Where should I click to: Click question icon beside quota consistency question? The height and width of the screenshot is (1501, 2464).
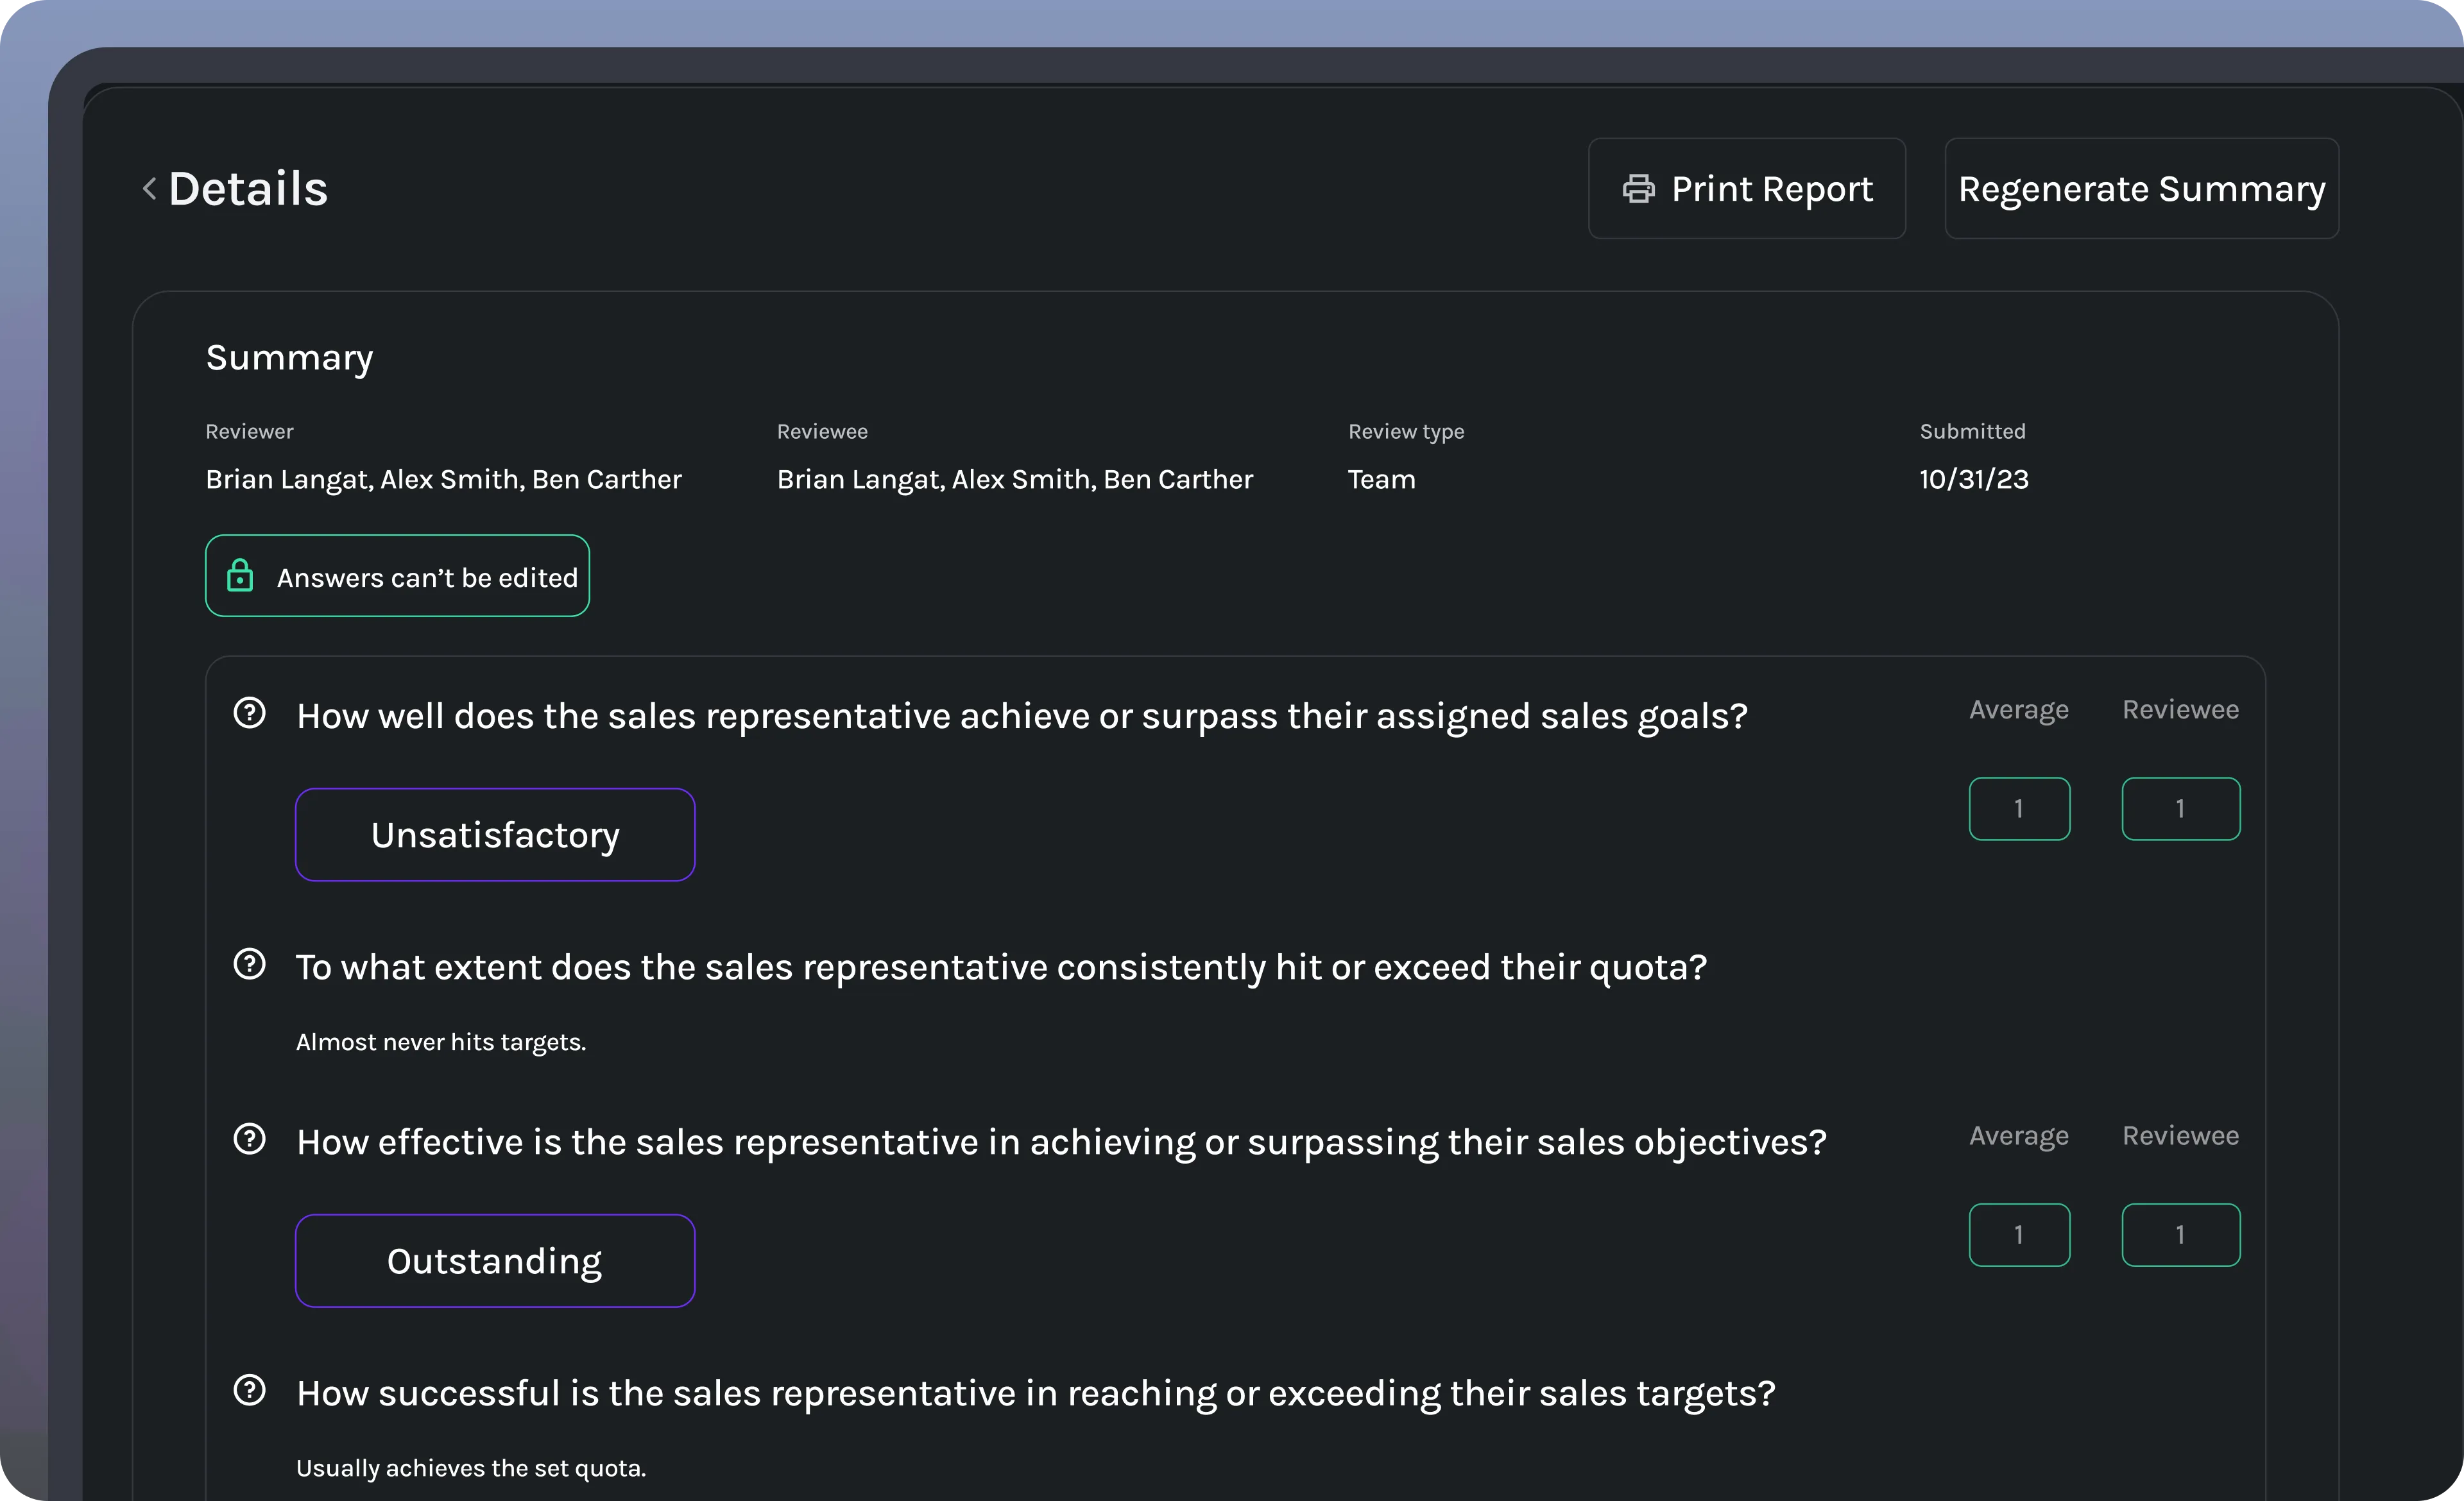pyautogui.click(x=249, y=964)
